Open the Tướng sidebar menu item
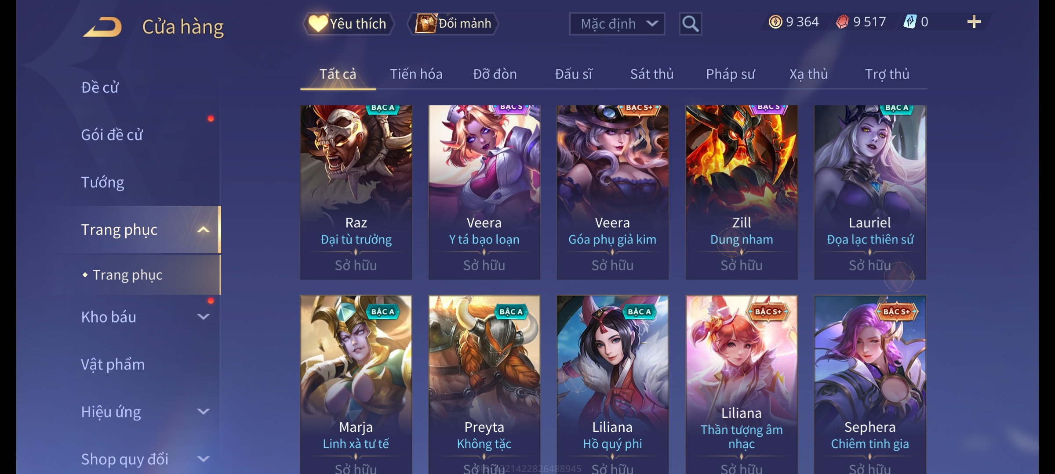 point(102,182)
